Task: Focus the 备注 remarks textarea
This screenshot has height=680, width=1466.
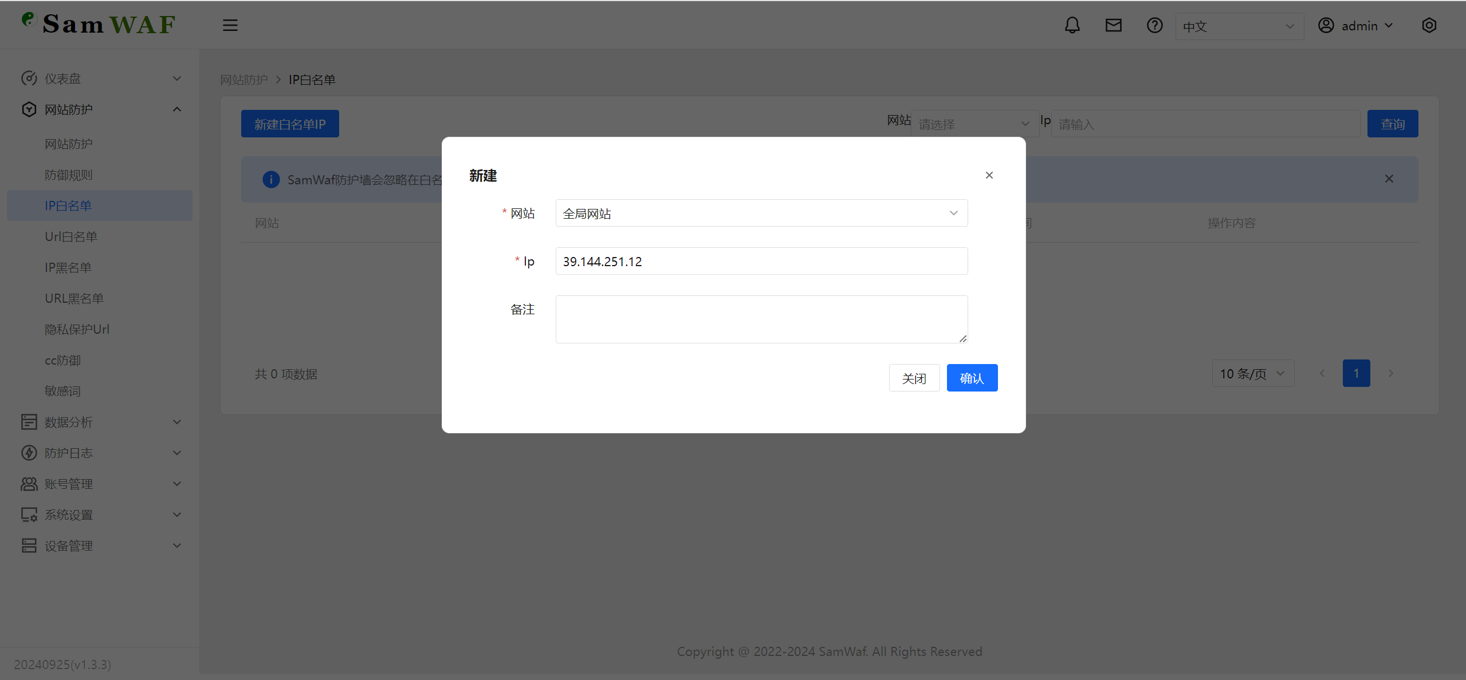Action: coord(761,319)
